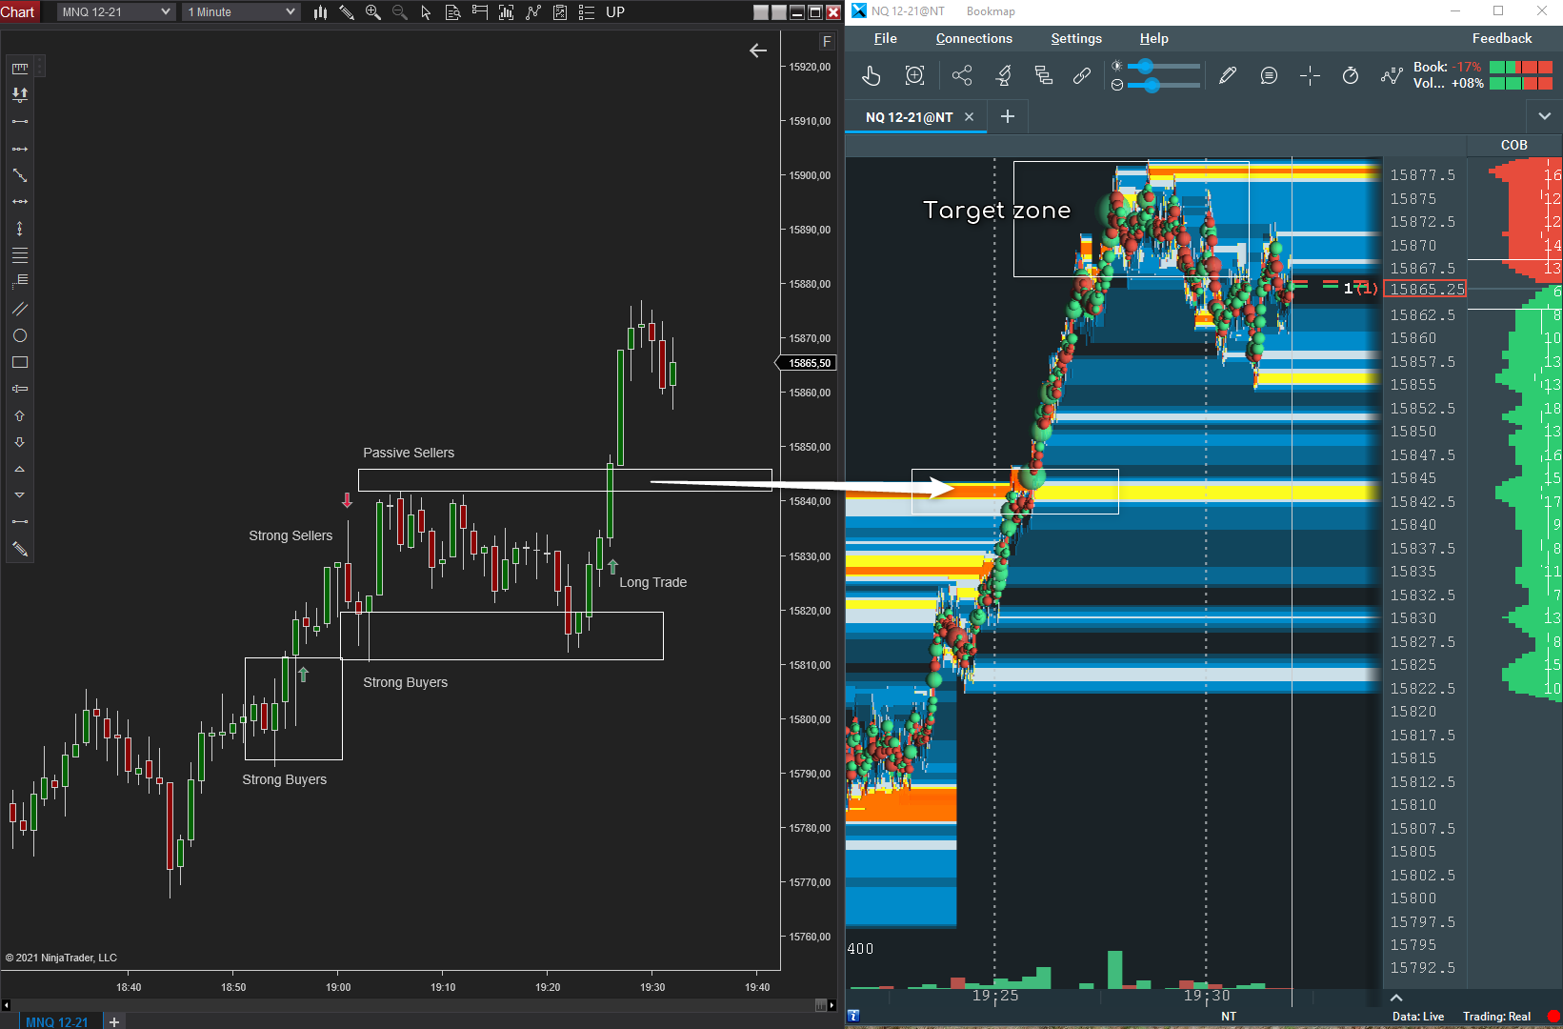Add a new NinjaTrader chart tab
Viewport: 1563px width, 1029px height.
114,1021
